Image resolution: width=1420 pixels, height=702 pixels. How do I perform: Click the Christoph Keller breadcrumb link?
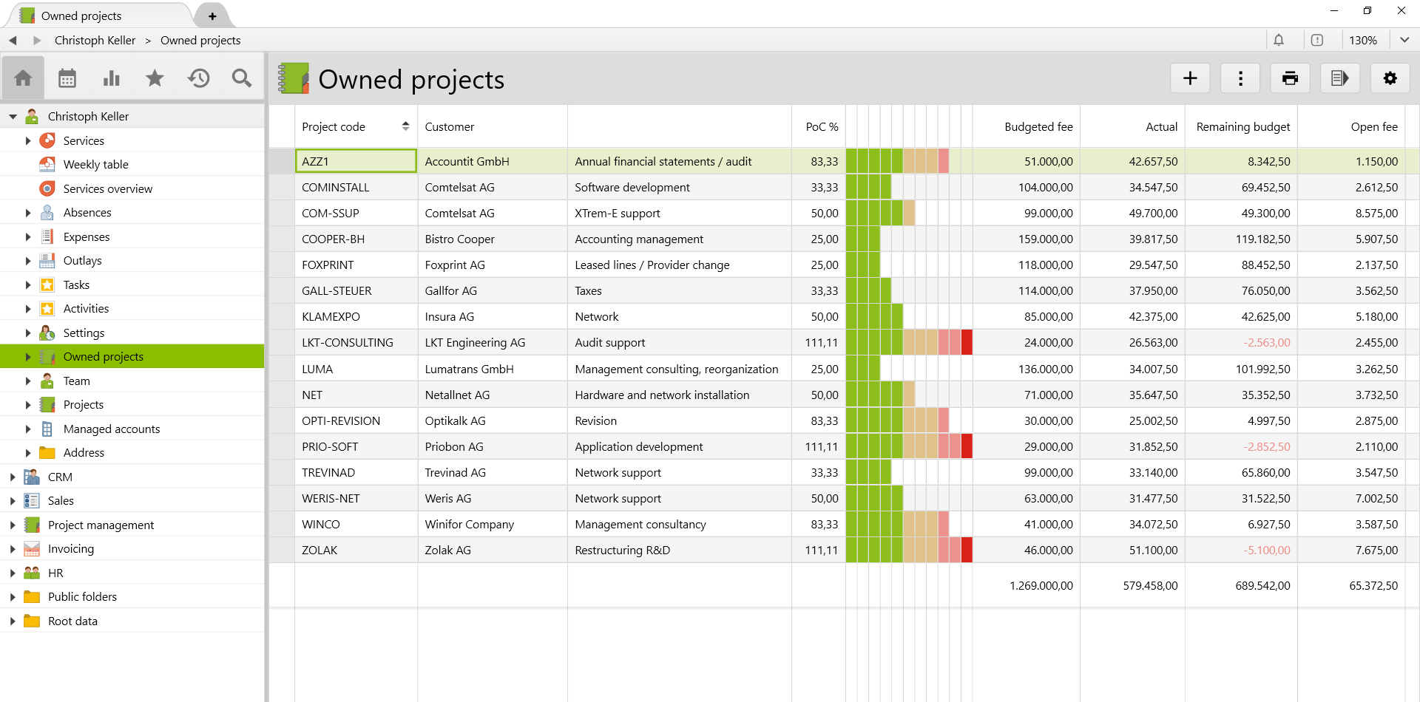(95, 40)
